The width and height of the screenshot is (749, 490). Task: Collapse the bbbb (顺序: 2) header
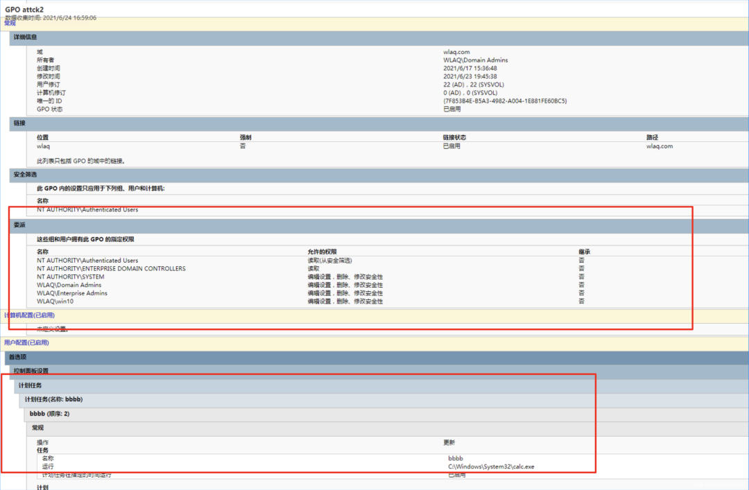click(x=386, y=414)
